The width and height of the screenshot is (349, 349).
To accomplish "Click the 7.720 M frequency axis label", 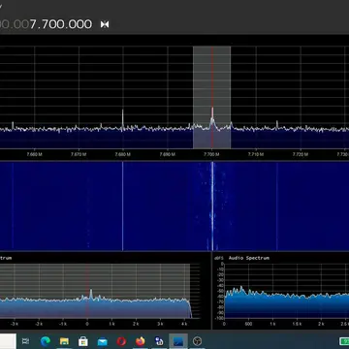I will coord(301,155).
